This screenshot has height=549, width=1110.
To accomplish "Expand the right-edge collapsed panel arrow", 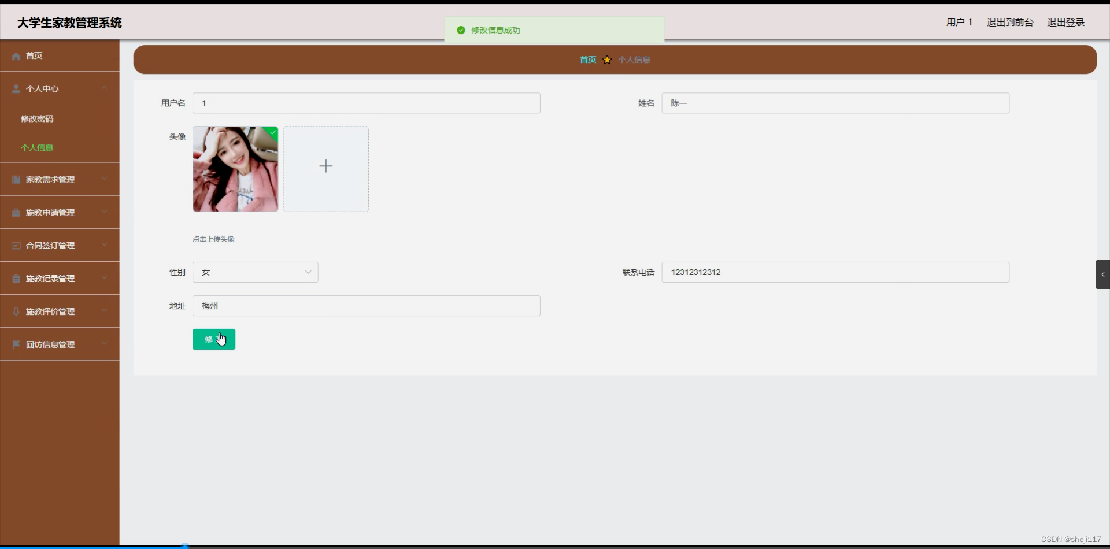I will coord(1102,274).
